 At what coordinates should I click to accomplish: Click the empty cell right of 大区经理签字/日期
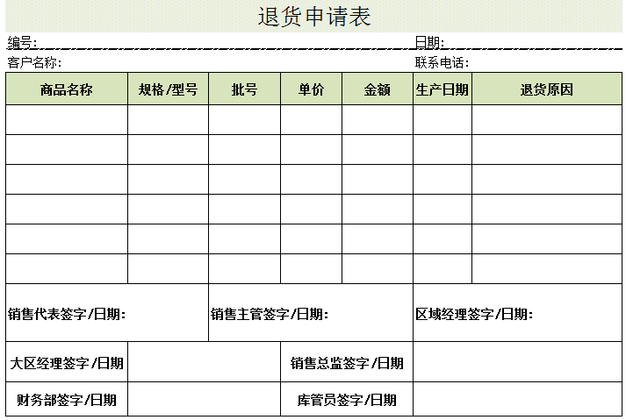tap(205, 362)
